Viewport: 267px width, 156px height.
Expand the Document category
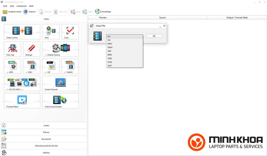click(44, 139)
